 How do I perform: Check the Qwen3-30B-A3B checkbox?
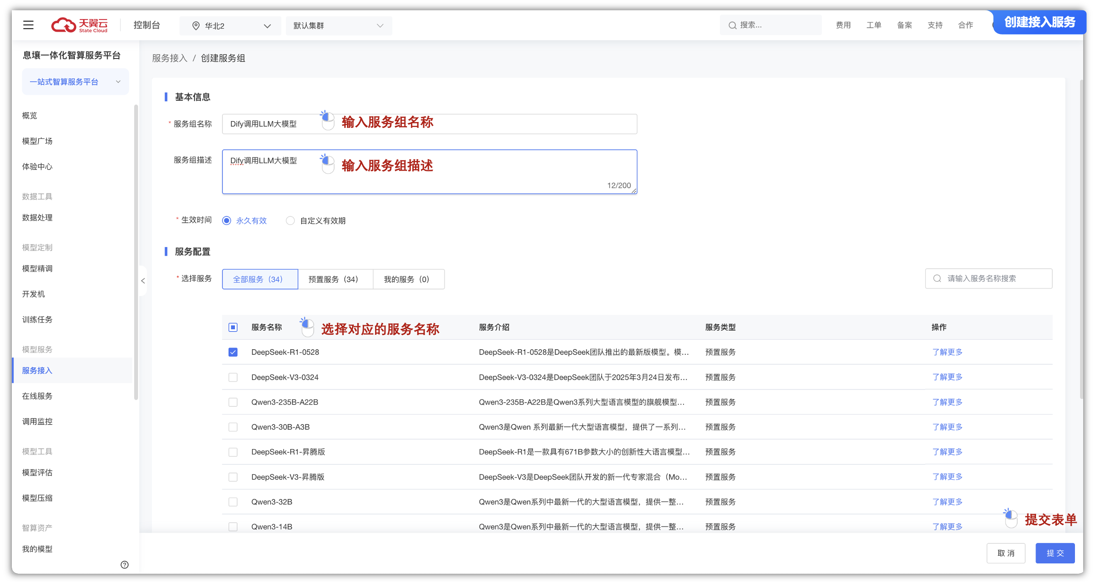pyautogui.click(x=233, y=427)
